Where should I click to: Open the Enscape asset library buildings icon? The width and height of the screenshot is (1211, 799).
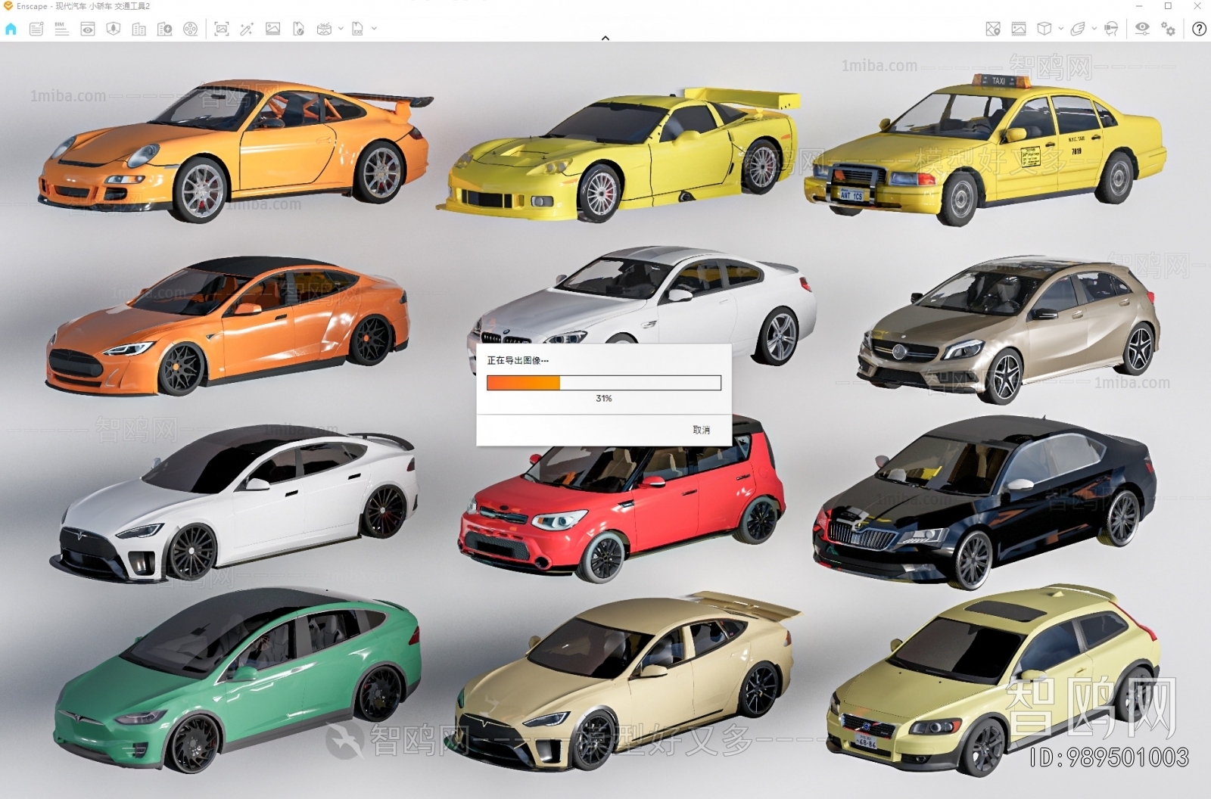(x=139, y=30)
